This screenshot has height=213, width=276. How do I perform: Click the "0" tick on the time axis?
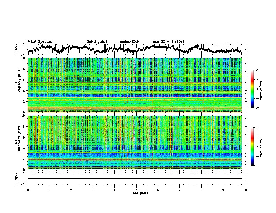tap(28, 190)
